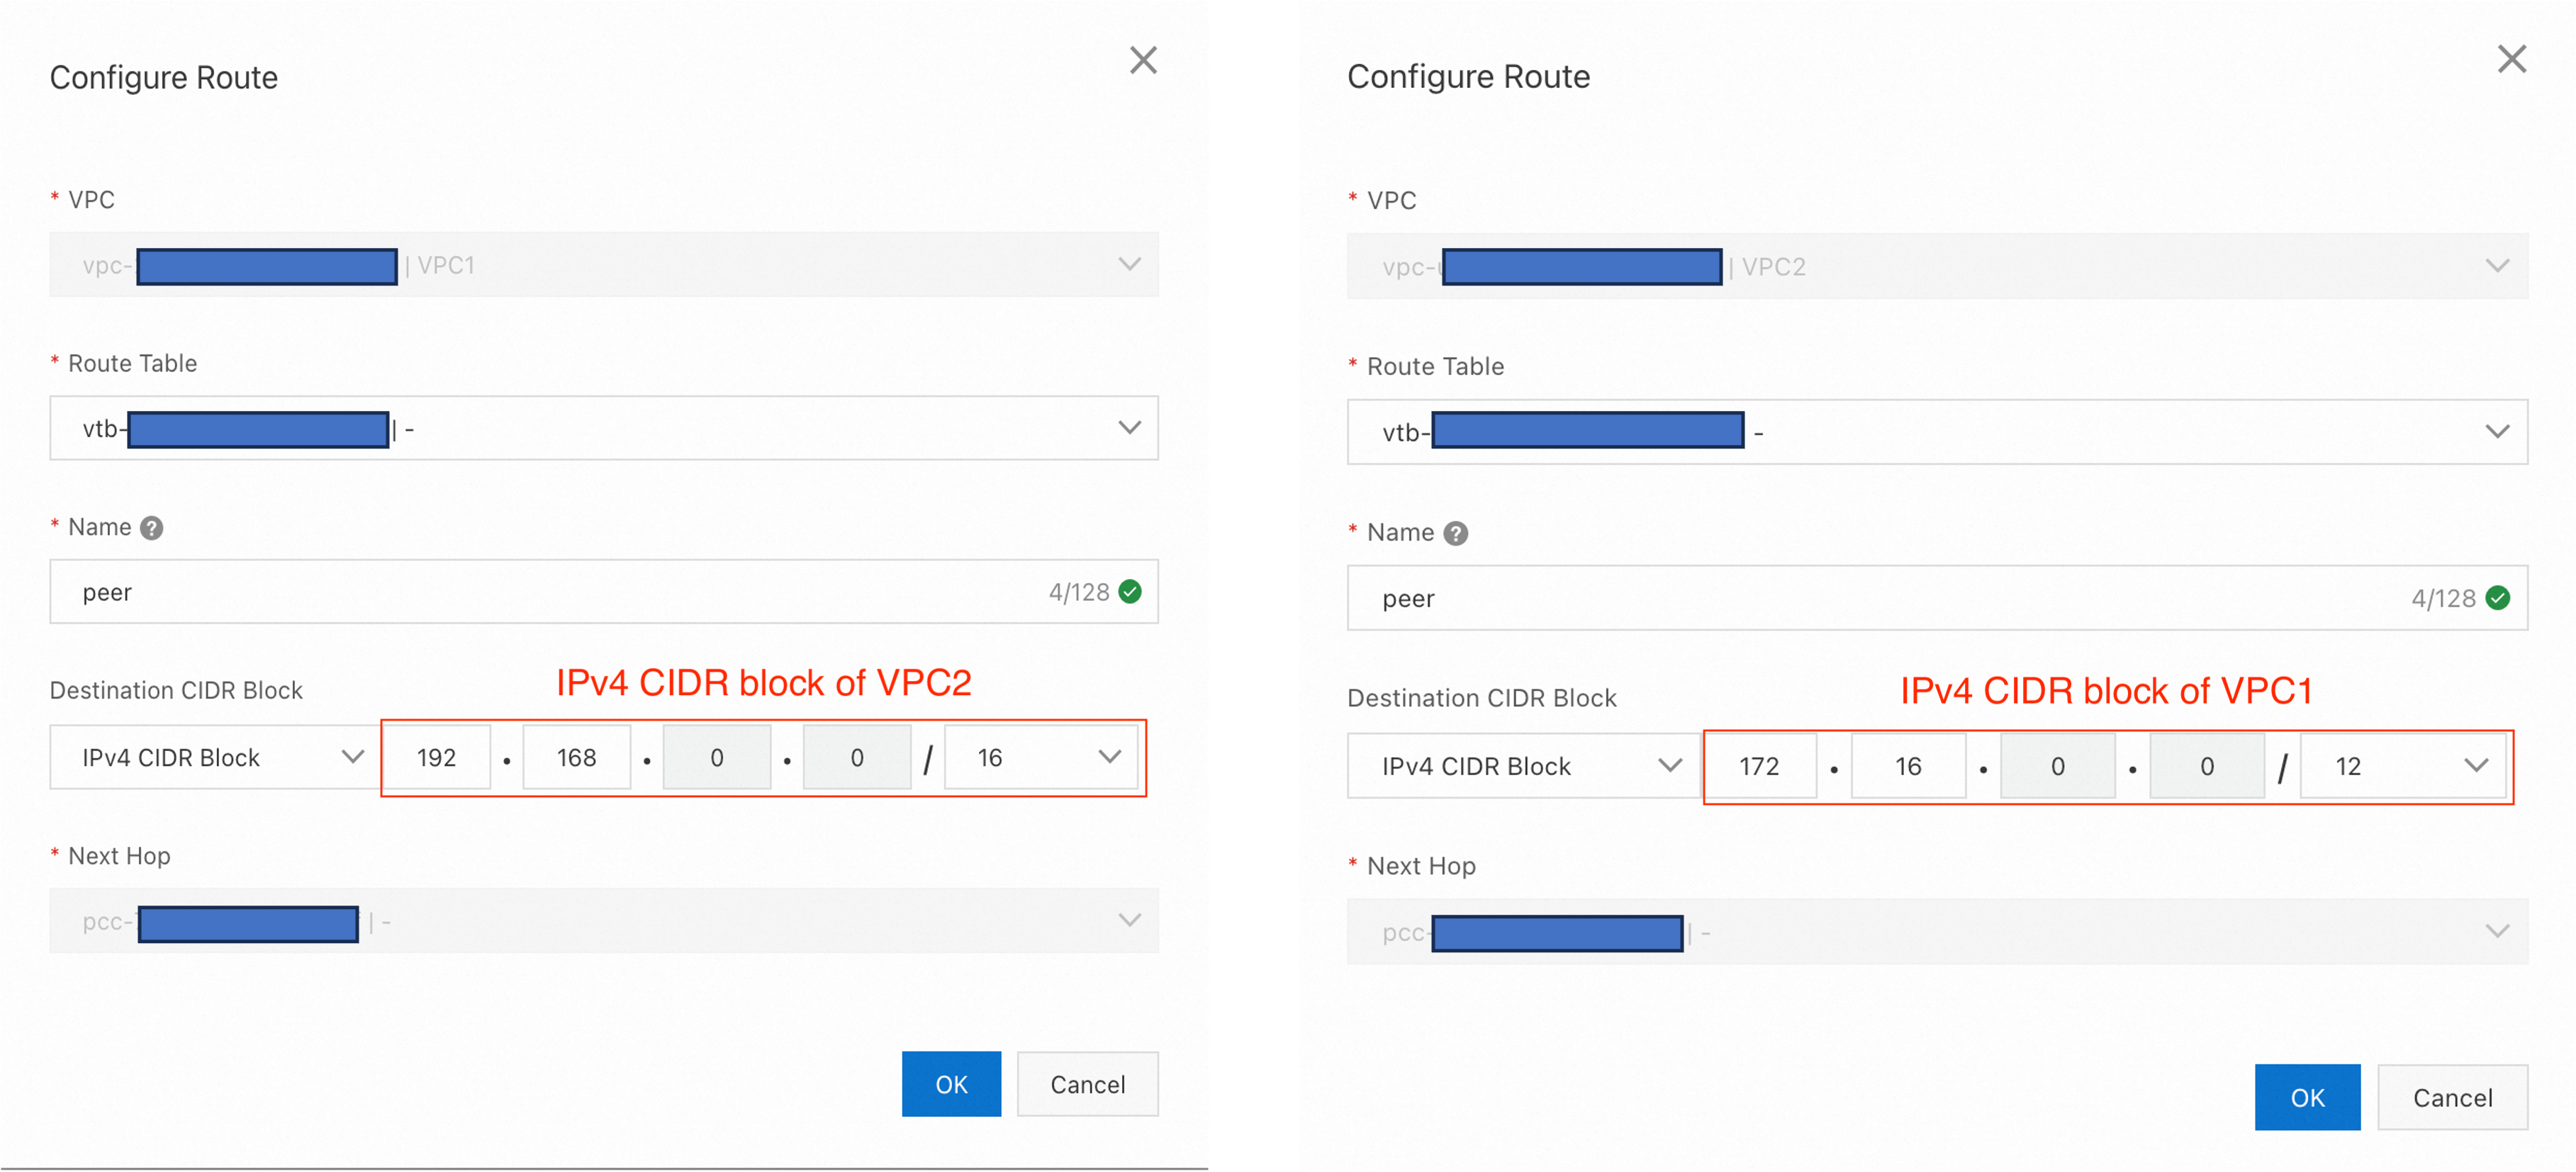Click OK in the VPC1 dialog
The height and width of the screenshot is (1172, 2576).
point(951,1084)
